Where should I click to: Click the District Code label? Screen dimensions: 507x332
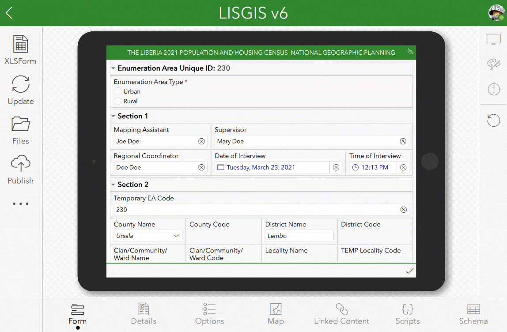click(x=360, y=224)
